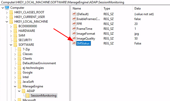Click the ej-technologies folder icon

point(19,68)
